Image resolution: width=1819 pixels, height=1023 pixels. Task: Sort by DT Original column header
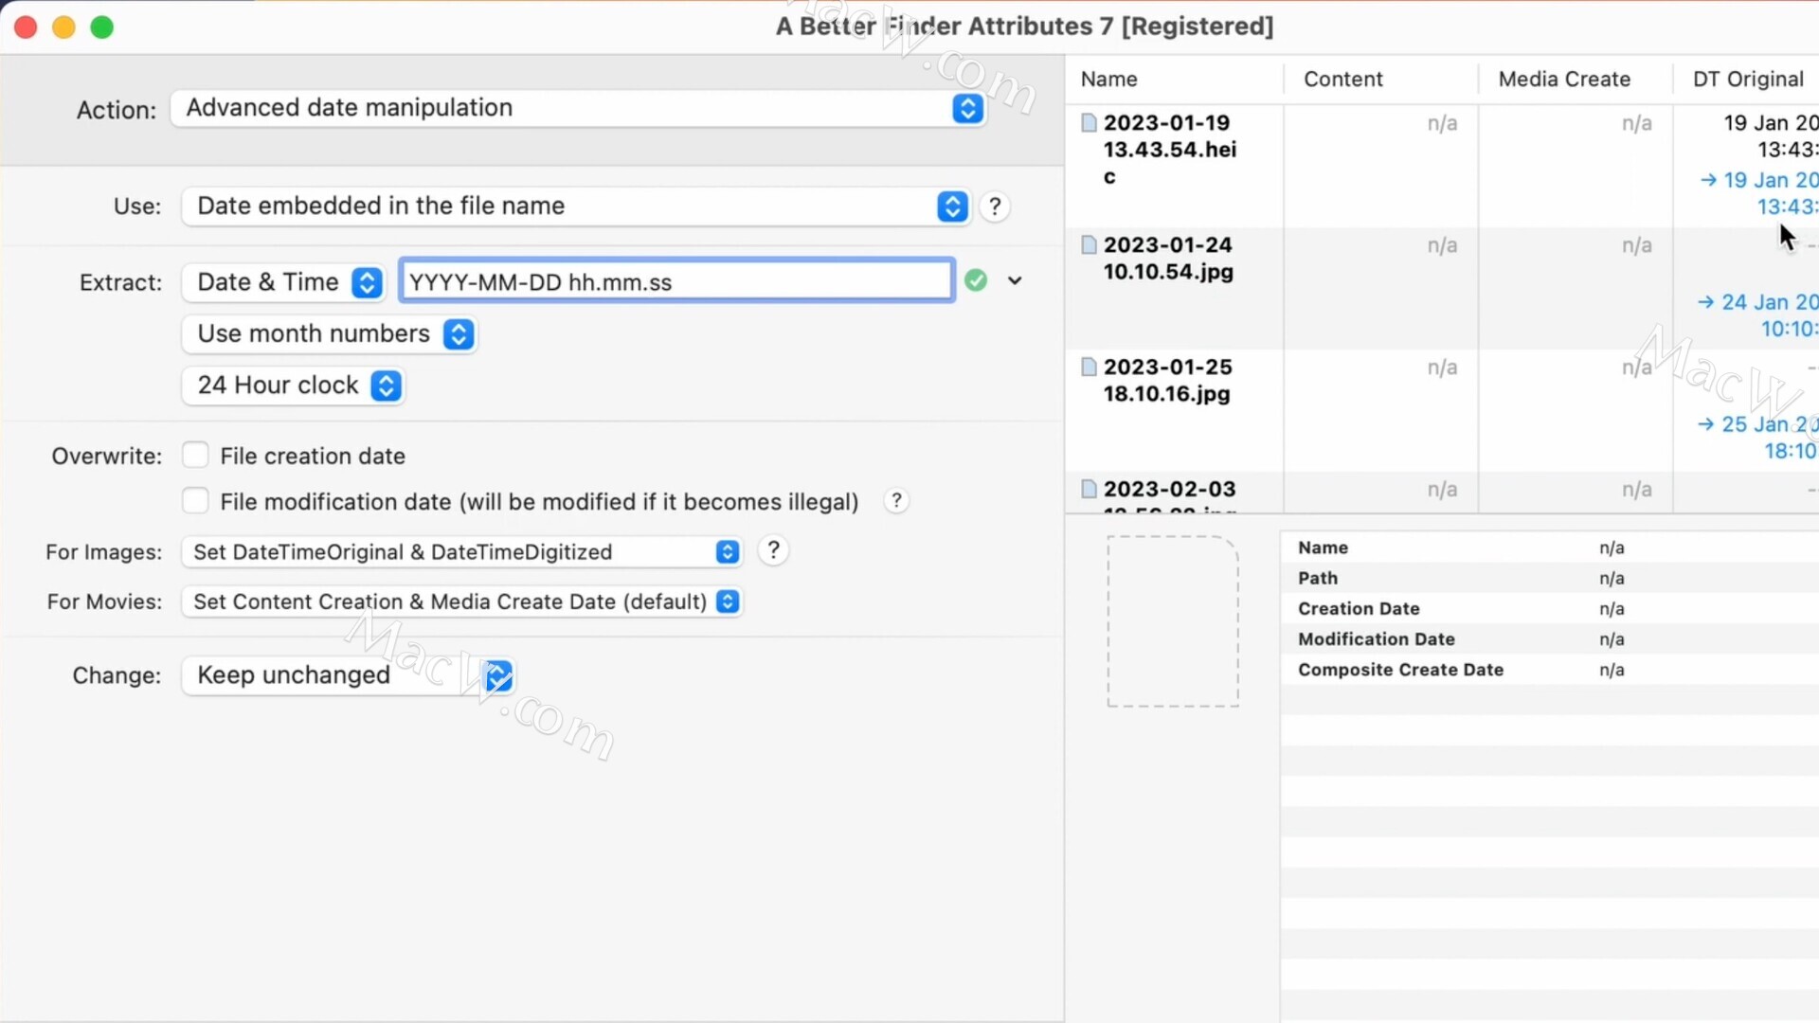tap(1748, 80)
